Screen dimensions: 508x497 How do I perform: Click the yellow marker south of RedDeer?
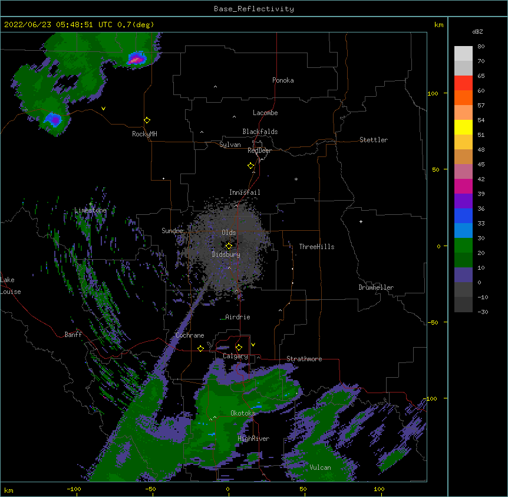[x=250, y=165]
